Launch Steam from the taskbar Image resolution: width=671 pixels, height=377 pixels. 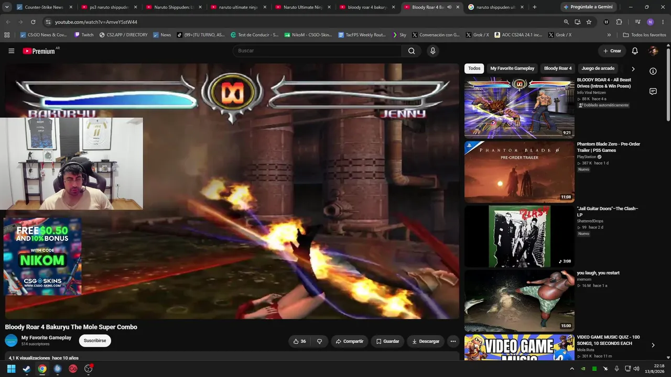coord(27,369)
